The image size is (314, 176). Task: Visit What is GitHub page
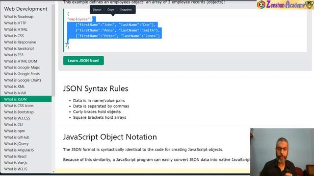click(17, 137)
